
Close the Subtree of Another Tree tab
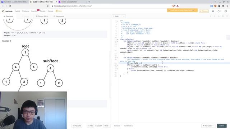[56, 2]
